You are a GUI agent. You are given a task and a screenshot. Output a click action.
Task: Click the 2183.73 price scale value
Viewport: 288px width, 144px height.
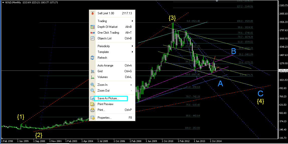(283, 5)
